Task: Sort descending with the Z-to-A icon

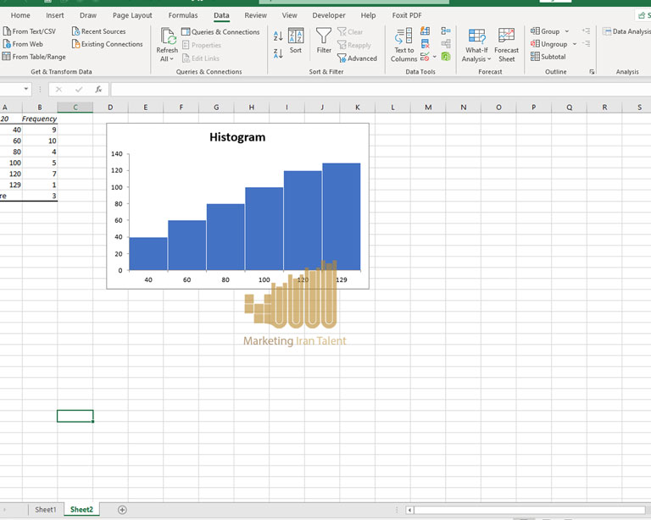Action: click(x=278, y=53)
